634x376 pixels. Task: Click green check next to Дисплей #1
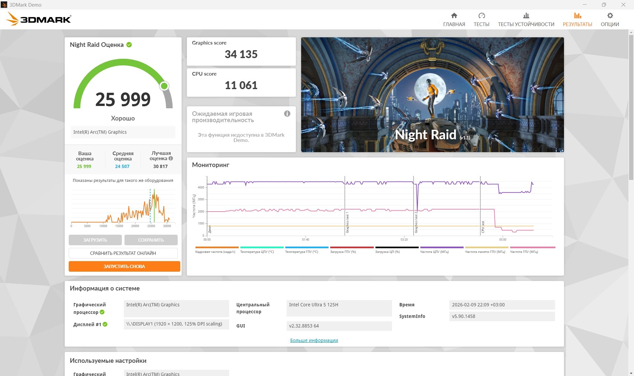105,324
